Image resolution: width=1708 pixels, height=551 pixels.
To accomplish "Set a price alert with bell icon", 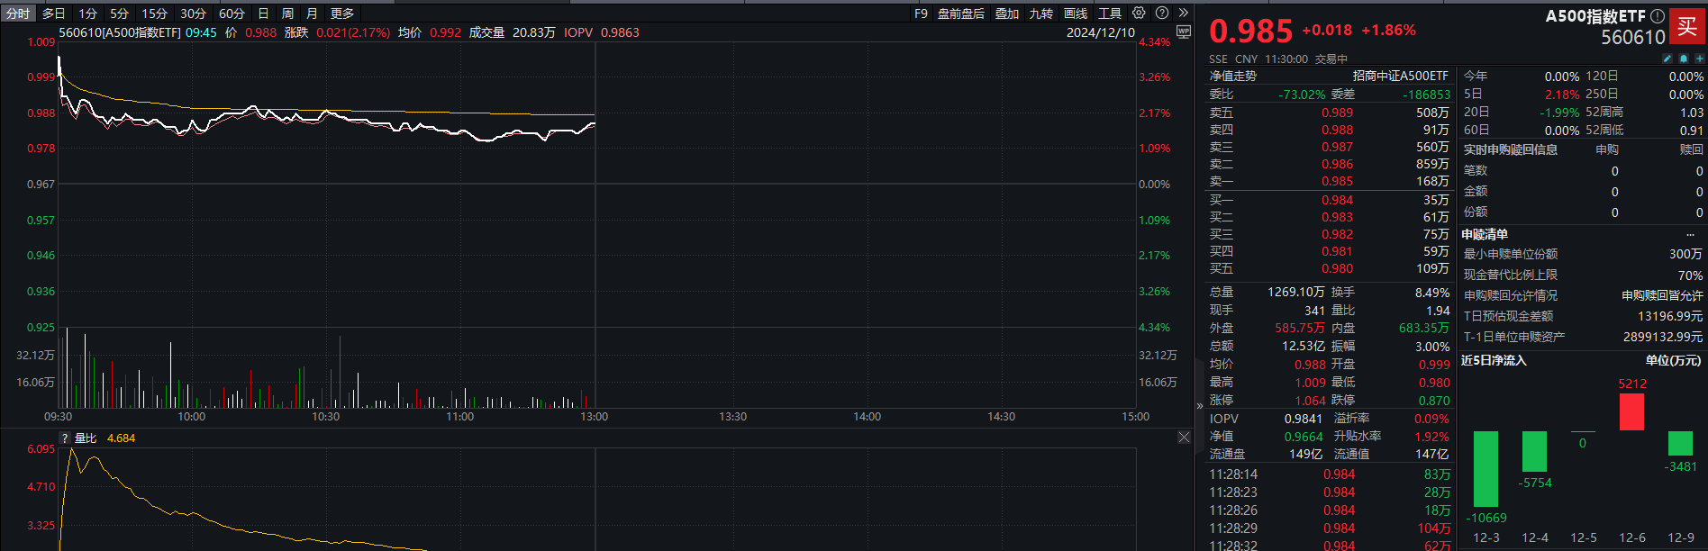I will 1683,59.
